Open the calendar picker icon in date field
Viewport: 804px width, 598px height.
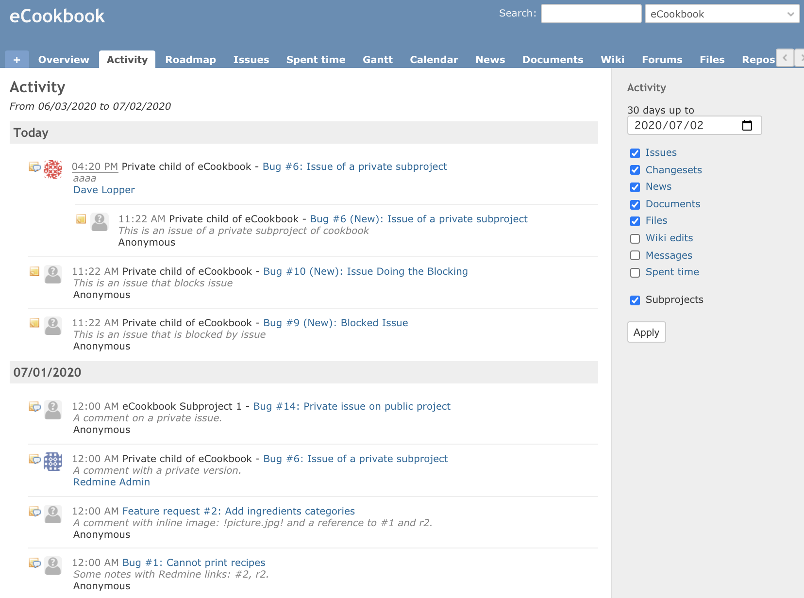point(747,125)
